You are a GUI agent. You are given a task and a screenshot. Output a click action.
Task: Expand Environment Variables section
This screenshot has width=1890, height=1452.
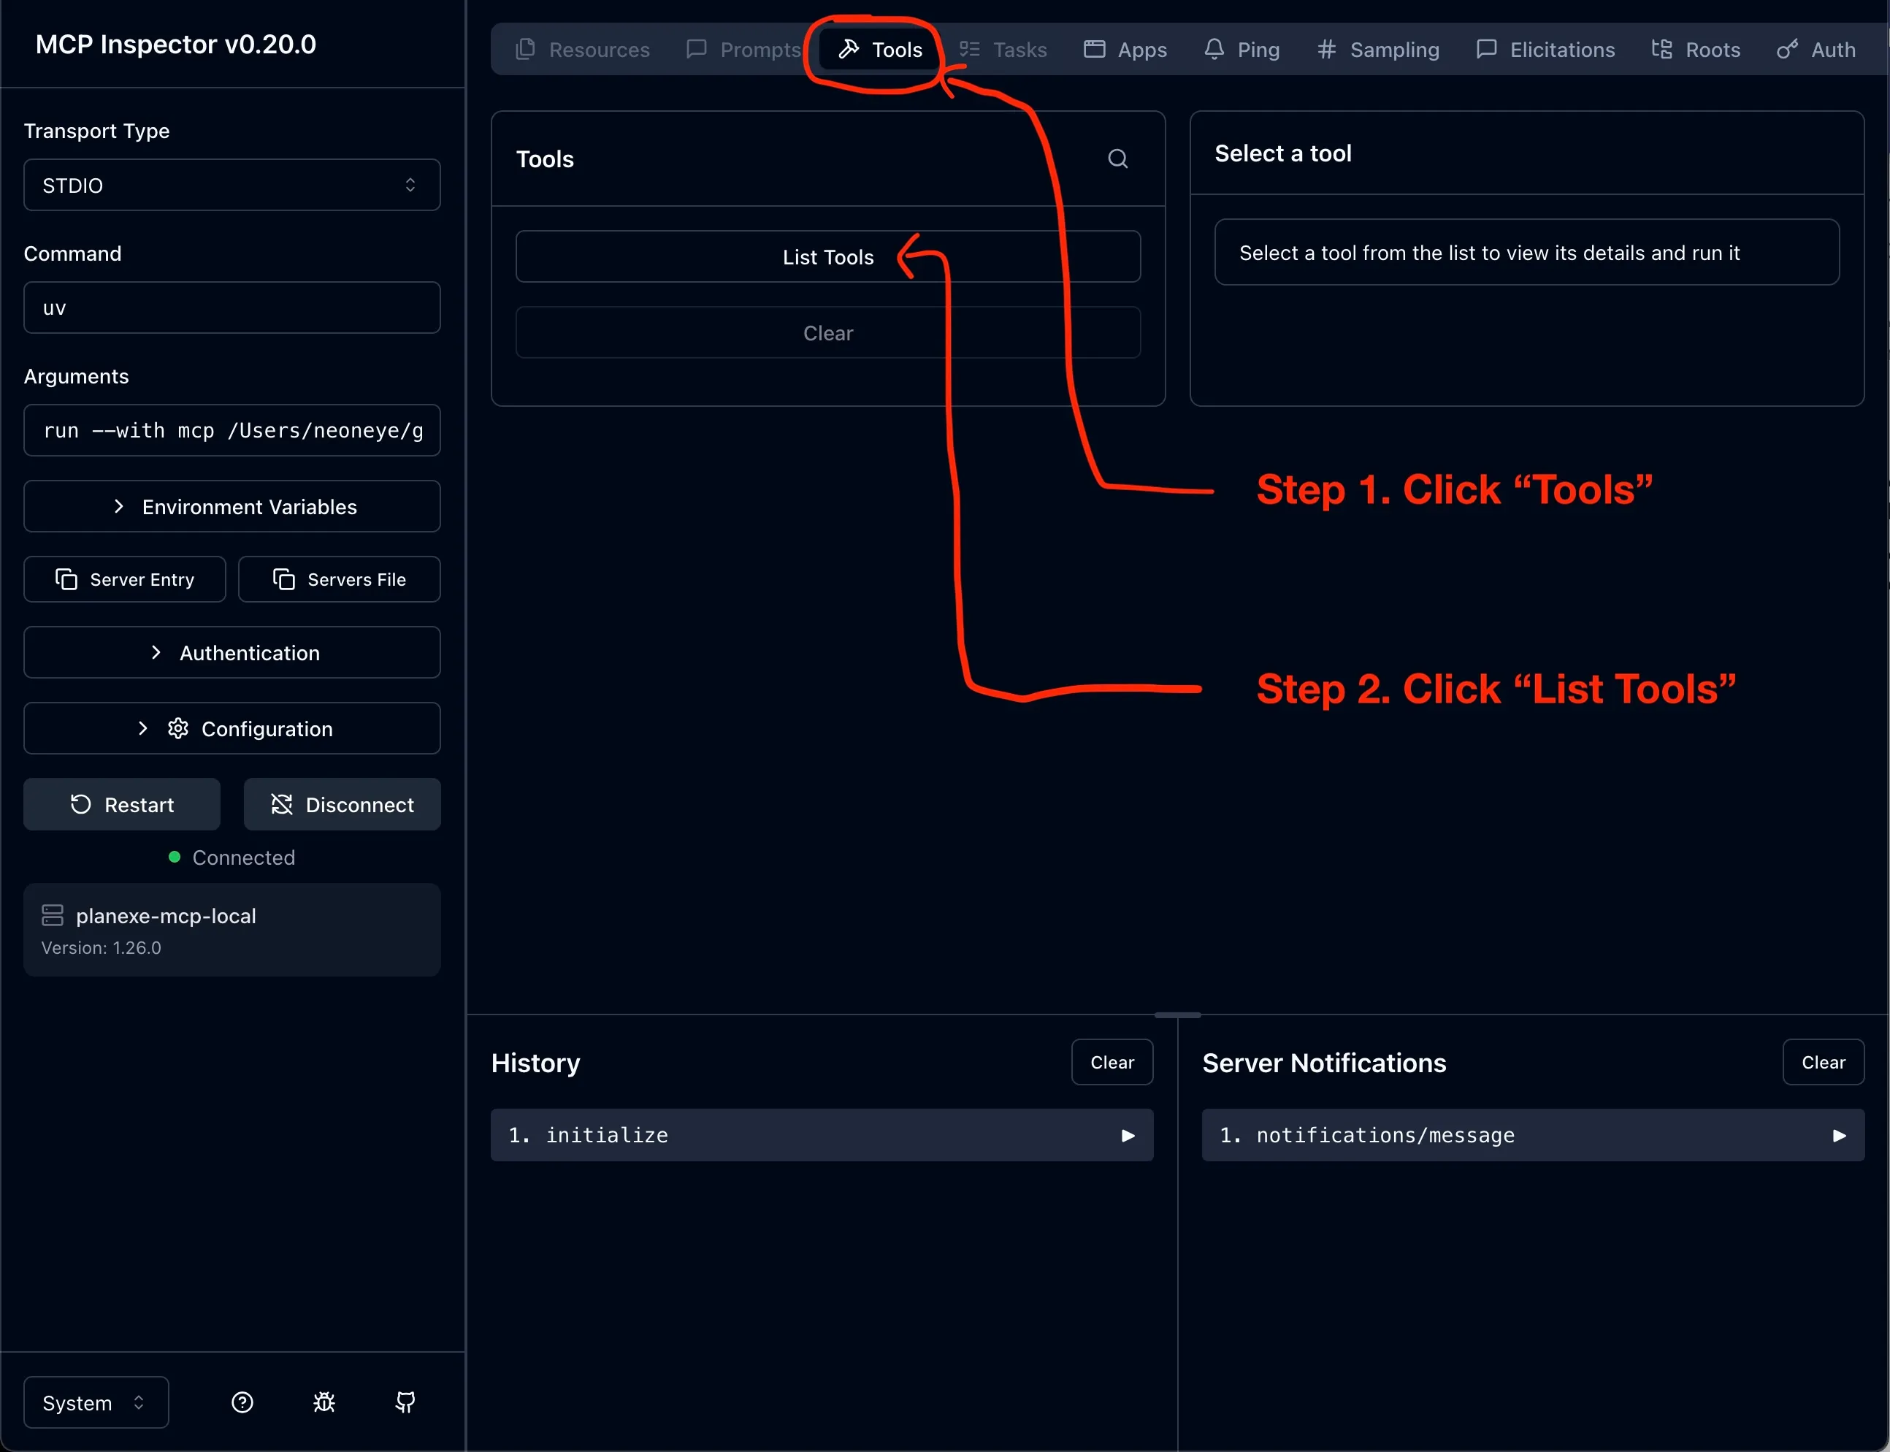coord(232,506)
